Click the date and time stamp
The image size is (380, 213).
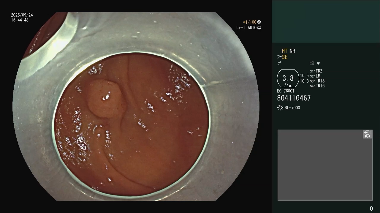coord(22,17)
